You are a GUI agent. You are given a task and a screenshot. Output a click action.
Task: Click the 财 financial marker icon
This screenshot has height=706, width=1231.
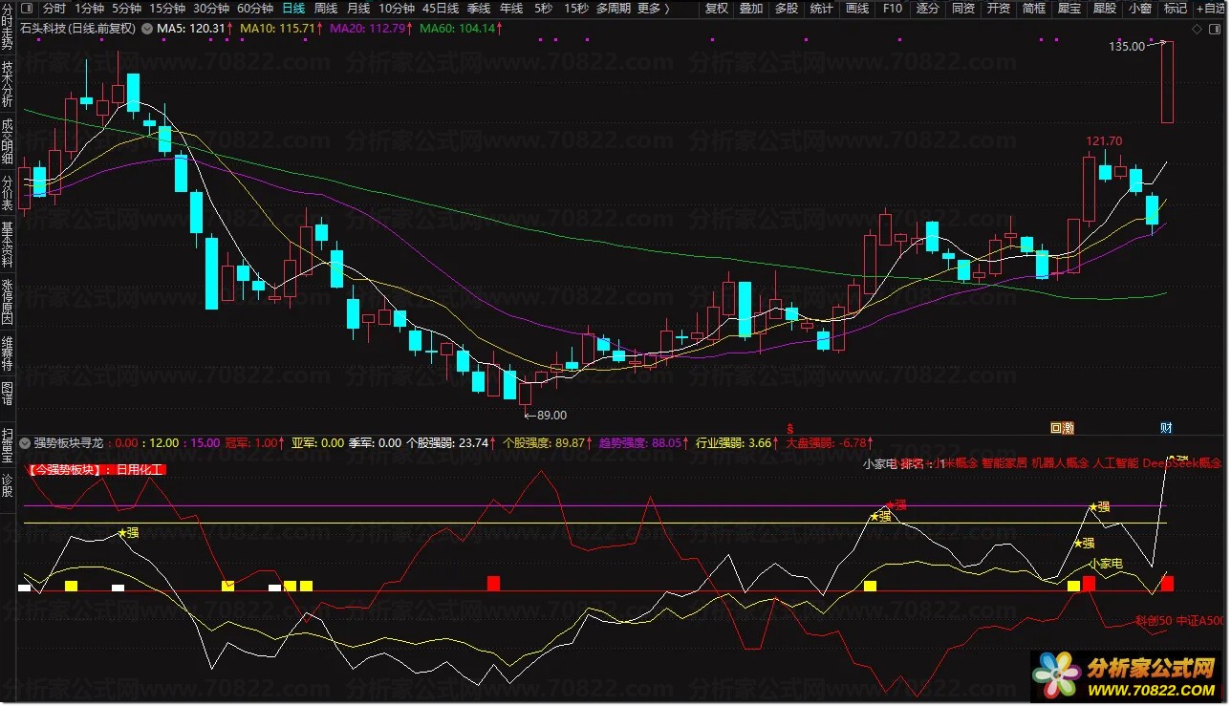click(1166, 427)
